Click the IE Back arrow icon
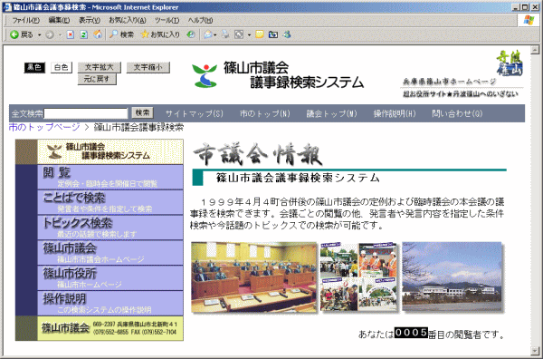The height and width of the screenshot is (359, 543). pyautogui.click(x=14, y=34)
